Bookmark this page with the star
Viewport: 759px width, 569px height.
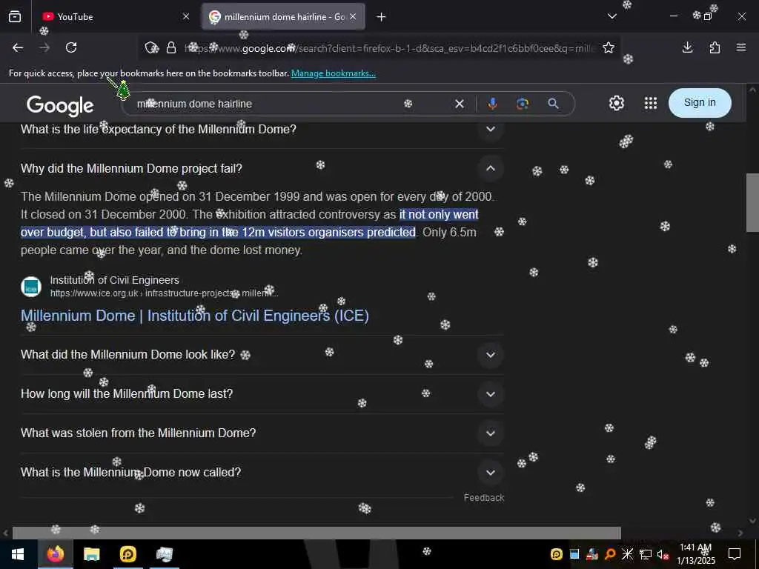pyautogui.click(x=609, y=47)
